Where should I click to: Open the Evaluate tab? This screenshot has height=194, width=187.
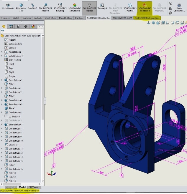tap(38, 18)
